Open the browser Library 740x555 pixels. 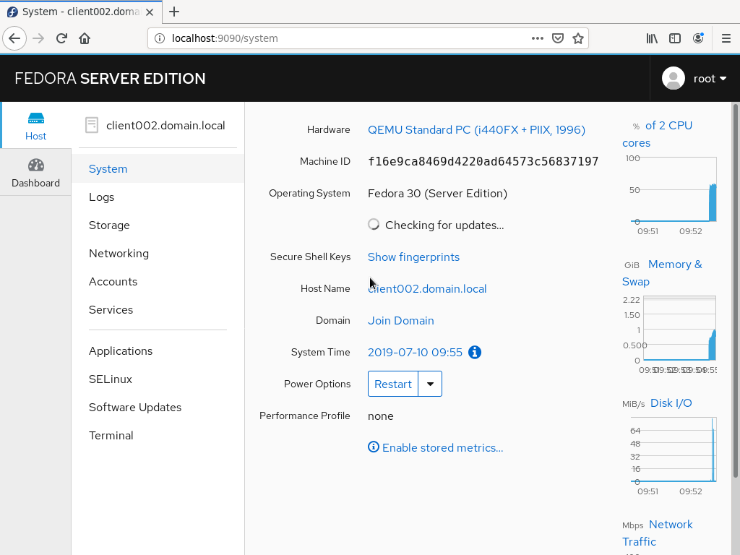click(652, 38)
